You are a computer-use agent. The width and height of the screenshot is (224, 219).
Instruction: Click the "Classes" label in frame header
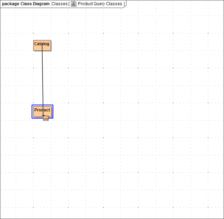pos(59,4)
